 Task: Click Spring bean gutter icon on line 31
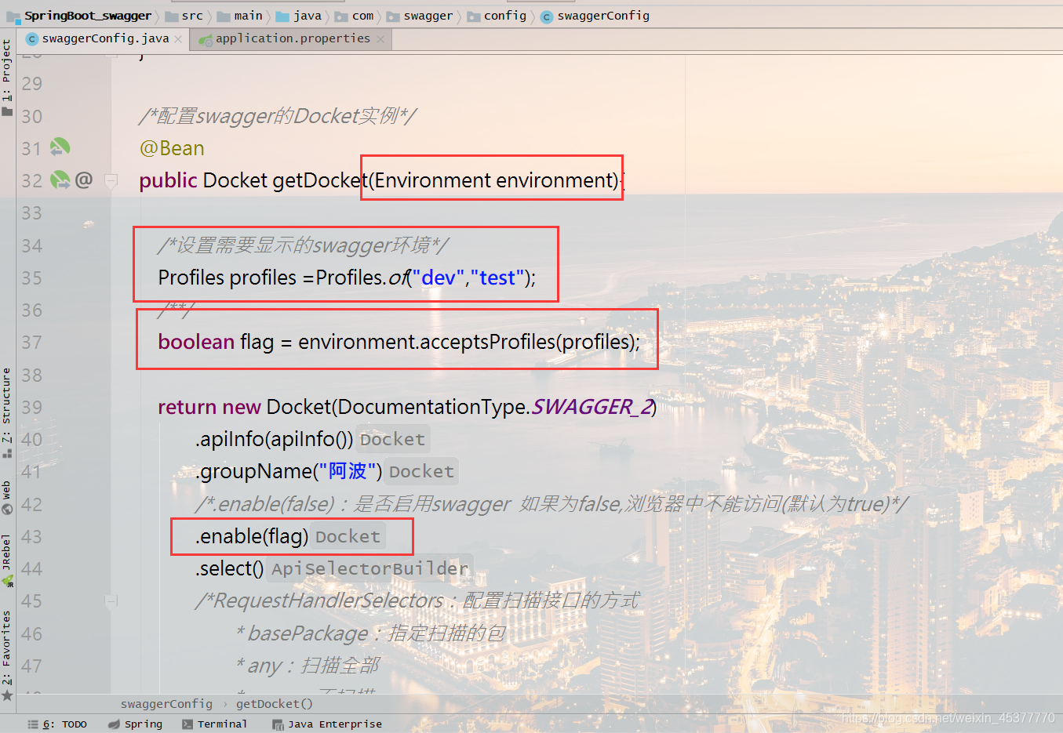[60, 147]
